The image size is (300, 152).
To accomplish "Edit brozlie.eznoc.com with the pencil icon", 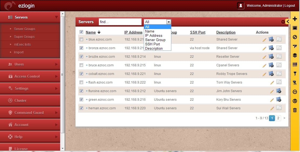I will click(264, 57).
